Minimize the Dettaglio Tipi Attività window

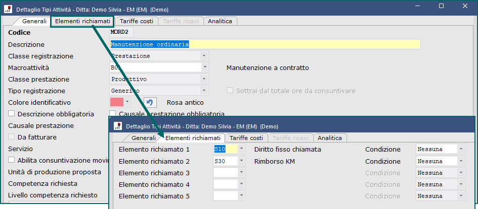417,6
